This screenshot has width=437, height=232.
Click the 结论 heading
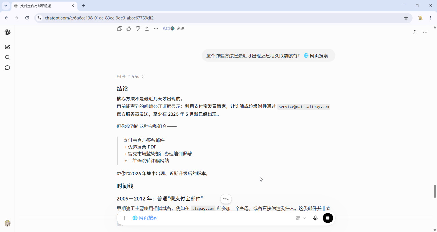coord(122,89)
